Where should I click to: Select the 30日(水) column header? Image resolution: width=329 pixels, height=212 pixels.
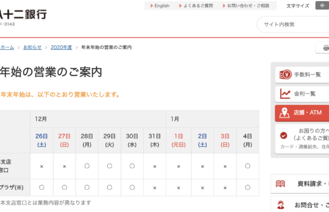[132, 141]
